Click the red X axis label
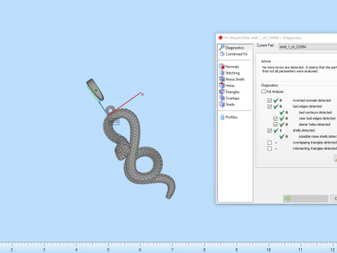The image size is (337, 253). [x=143, y=94]
